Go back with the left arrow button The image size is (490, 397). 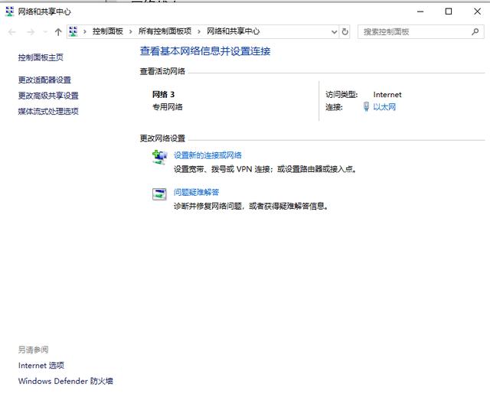coord(12,32)
